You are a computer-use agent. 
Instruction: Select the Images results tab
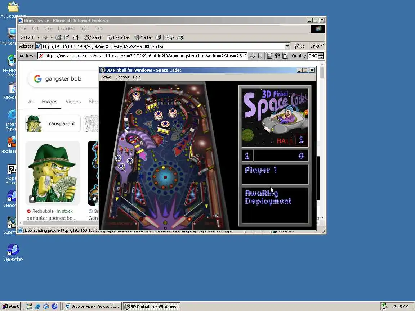pyautogui.click(x=49, y=102)
